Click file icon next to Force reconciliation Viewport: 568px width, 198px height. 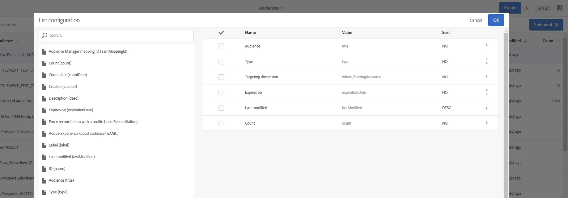point(44,122)
